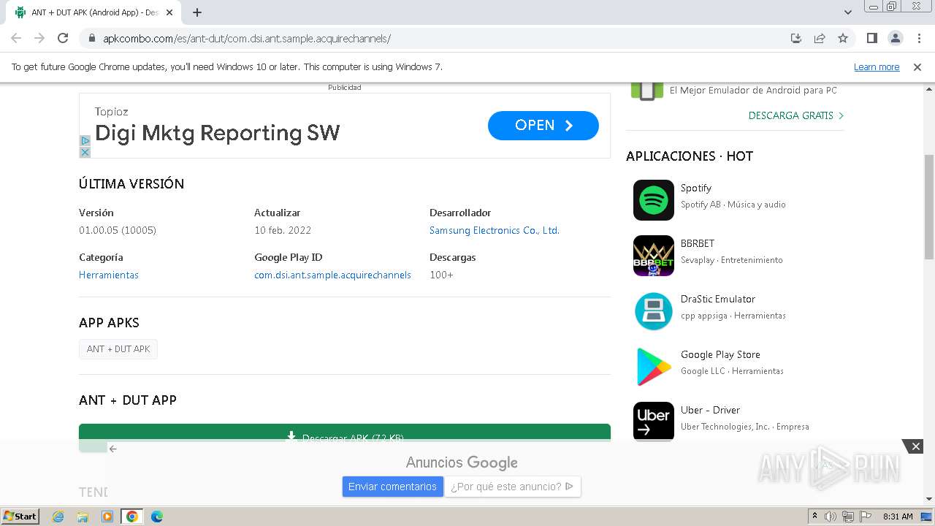Dismiss the Chrome update notice

(x=917, y=66)
